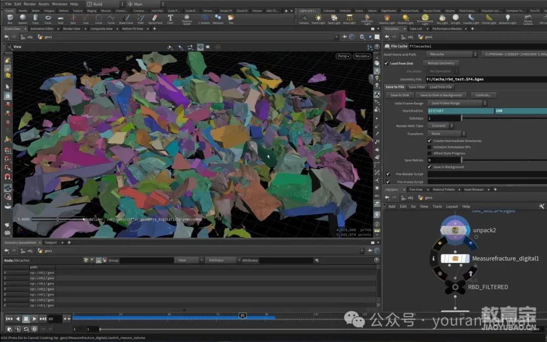547x342 pixels.
Task: Select the Torus shelf tool
Action: coord(48,19)
